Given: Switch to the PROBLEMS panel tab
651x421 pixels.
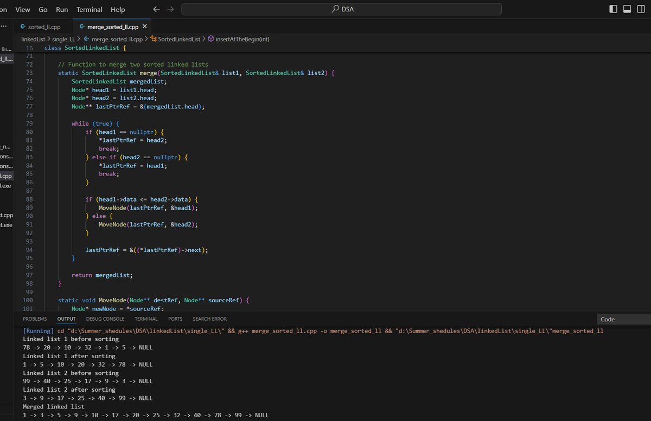Looking at the screenshot, I should tap(35, 319).
